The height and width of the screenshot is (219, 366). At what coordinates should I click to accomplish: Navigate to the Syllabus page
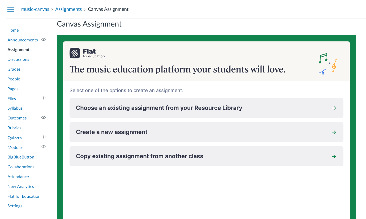click(15, 108)
